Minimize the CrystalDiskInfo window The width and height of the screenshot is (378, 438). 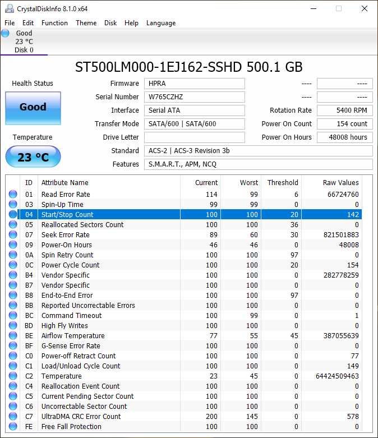click(314, 8)
